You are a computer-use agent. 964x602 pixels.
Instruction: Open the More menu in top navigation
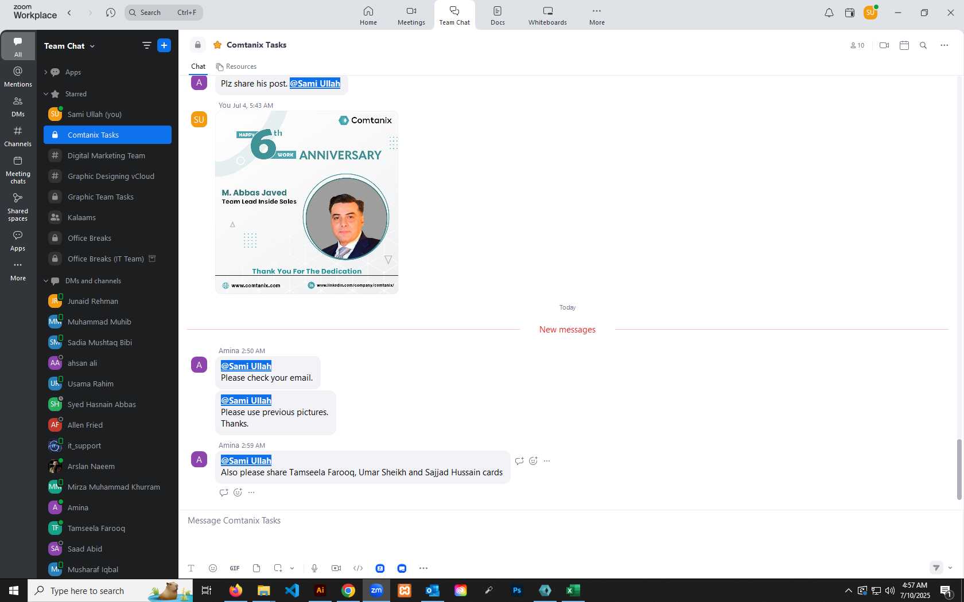(597, 15)
